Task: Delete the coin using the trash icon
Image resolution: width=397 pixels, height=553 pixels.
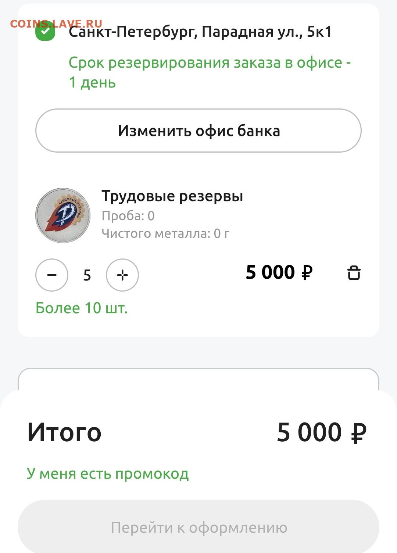Action: (x=354, y=273)
